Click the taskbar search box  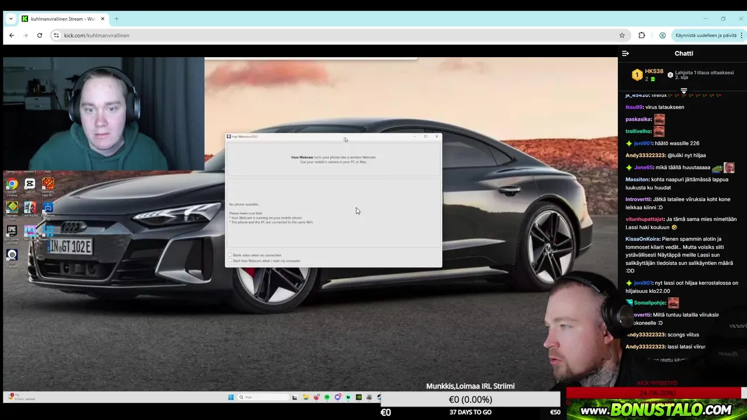263,397
